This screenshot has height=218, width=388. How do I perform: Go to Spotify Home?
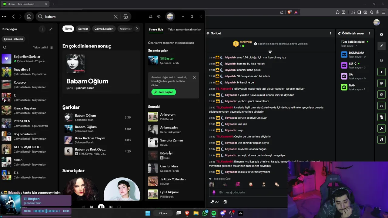point(29,17)
